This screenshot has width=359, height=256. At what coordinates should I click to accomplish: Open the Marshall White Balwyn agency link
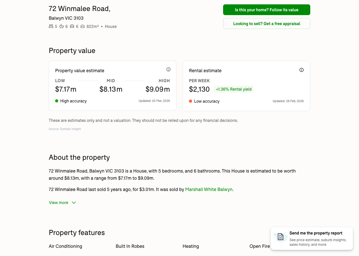pyautogui.click(x=209, y=189)
